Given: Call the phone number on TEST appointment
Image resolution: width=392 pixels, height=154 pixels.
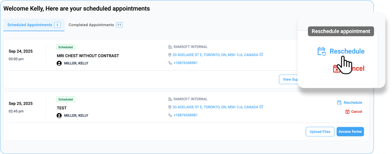Looking at the screenshot, I should coord(185,115).
